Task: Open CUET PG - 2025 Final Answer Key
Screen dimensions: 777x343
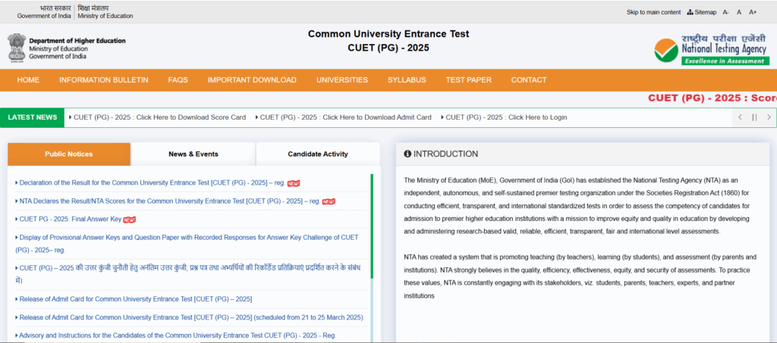Action: (x=71, y=219)
